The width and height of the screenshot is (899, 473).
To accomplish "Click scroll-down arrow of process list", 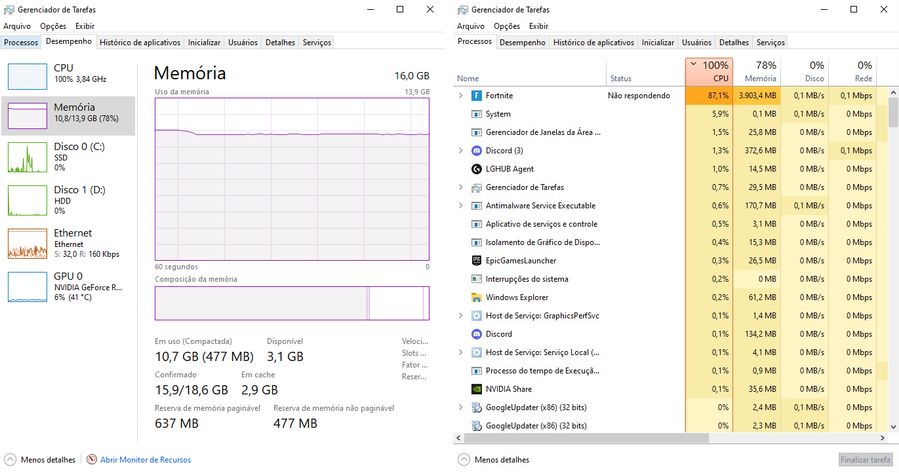I will point(893,426).
